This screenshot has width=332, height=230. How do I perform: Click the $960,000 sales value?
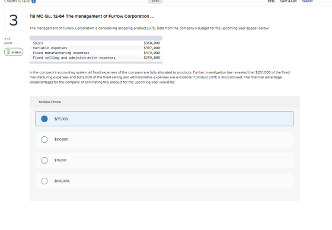pyautogui.click(x=152, y=43)
